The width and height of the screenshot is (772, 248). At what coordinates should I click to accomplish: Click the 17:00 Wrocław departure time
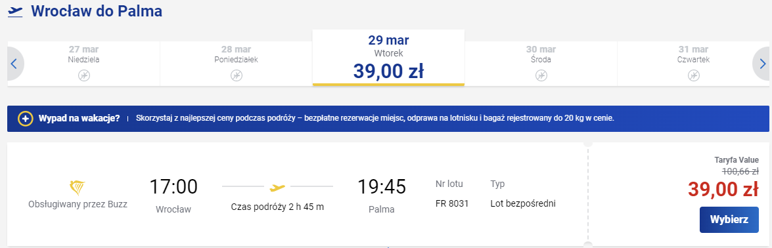[x=173, y=187]
